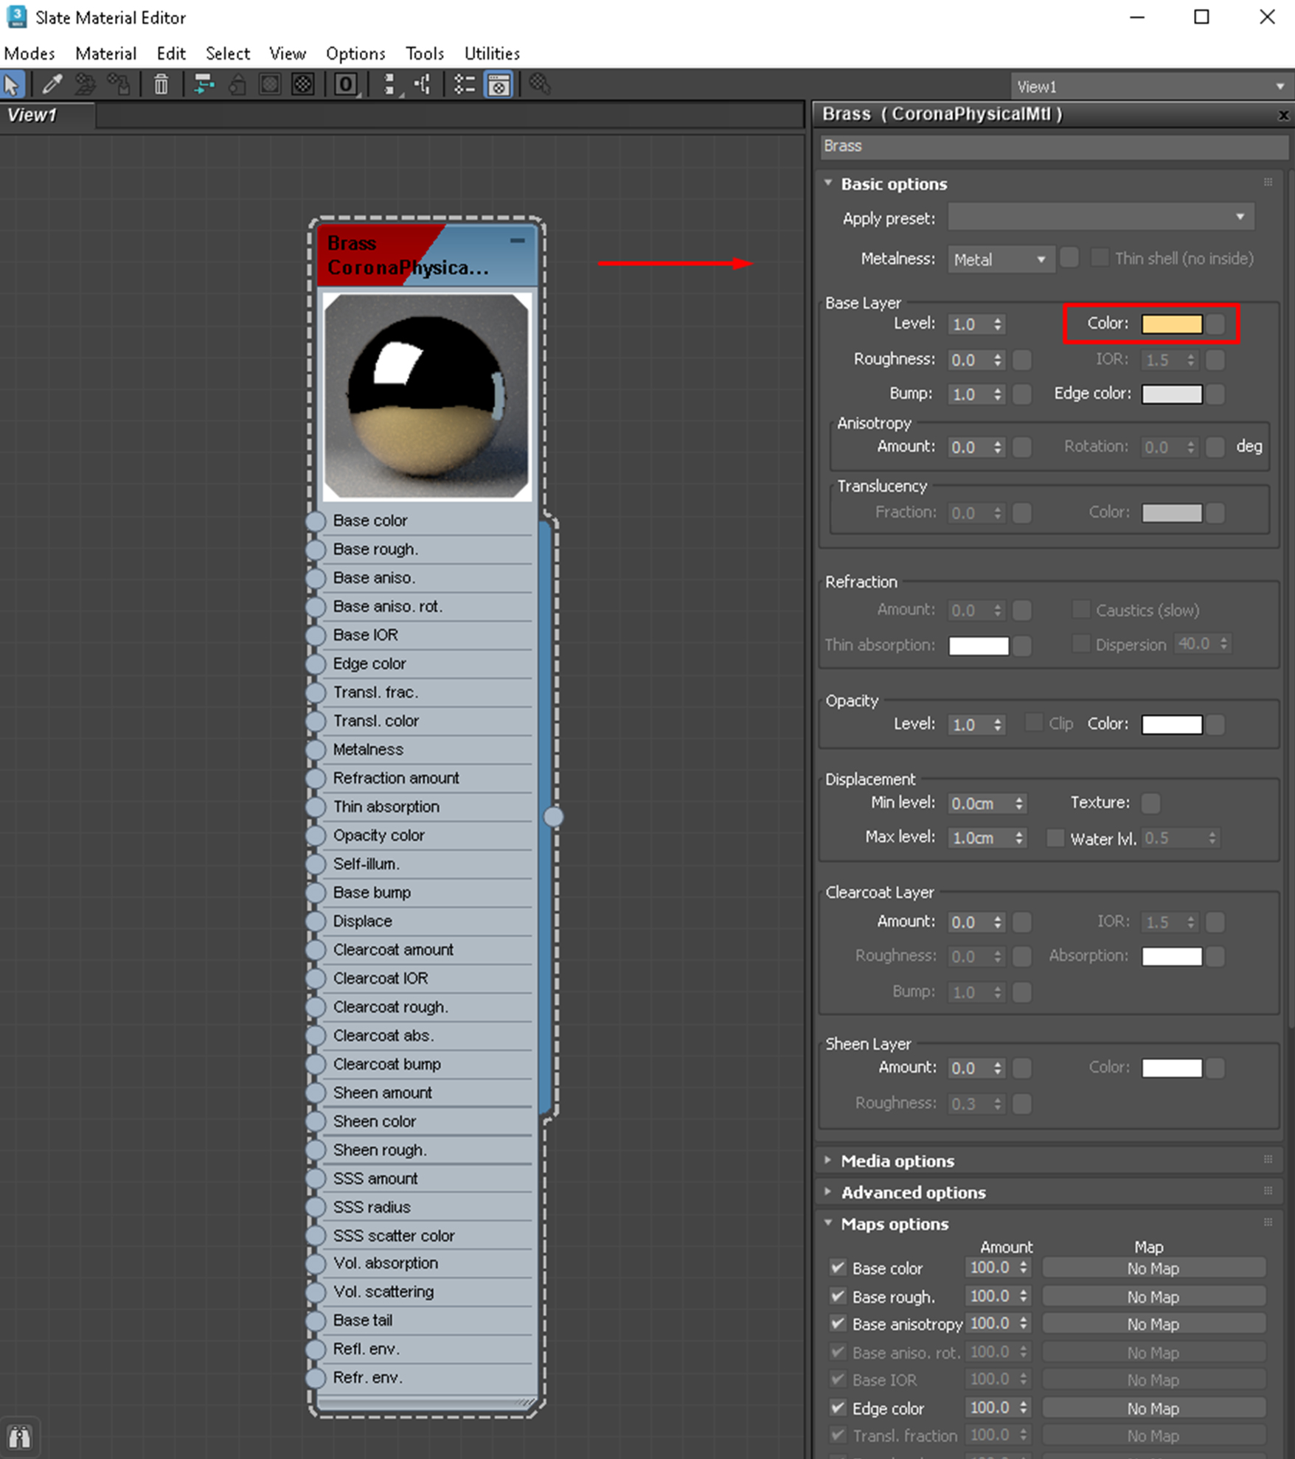The height and width of the screenshot is (1459, 1295).
Task: Select the arrow Select Tool in toolbar
Action: (x=13, y=85)
